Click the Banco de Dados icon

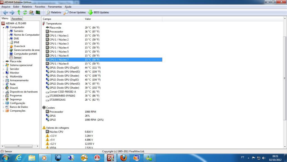(7, 107)
